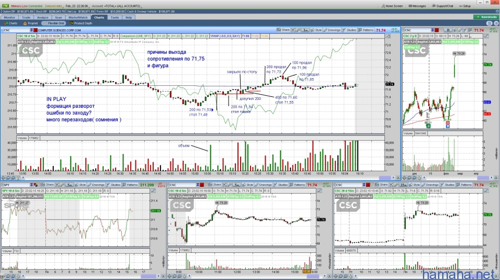
Task: Switch to the Scan tab
Action: click(x=59, y=18)
